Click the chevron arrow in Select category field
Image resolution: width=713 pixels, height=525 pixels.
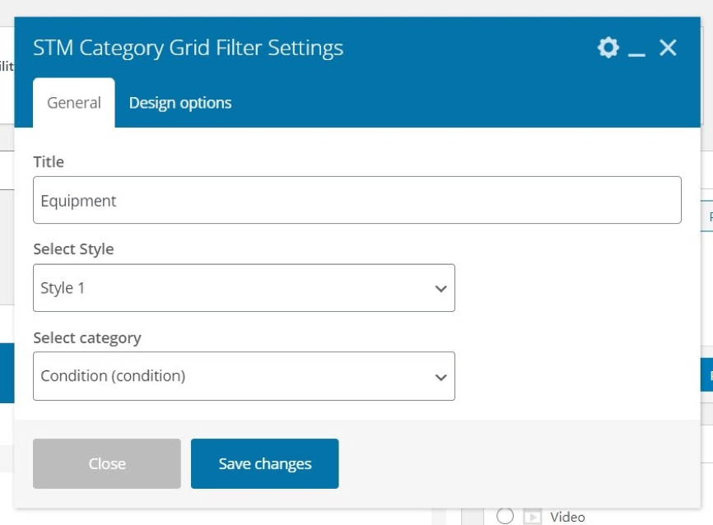440,377
